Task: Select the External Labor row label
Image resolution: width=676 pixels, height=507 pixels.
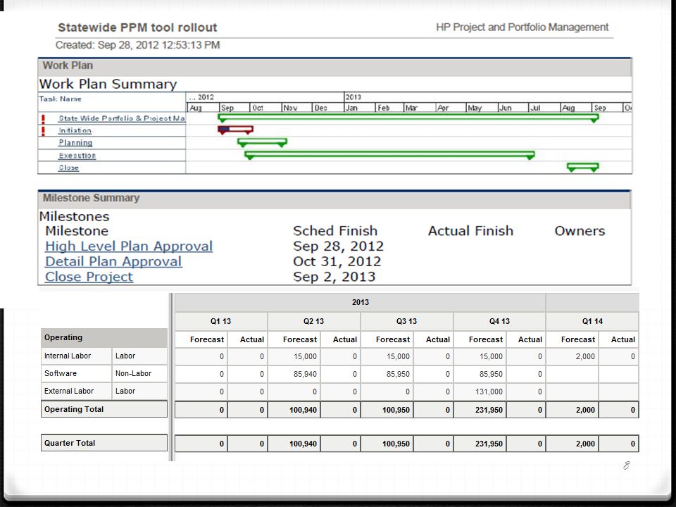Action: 76,391
